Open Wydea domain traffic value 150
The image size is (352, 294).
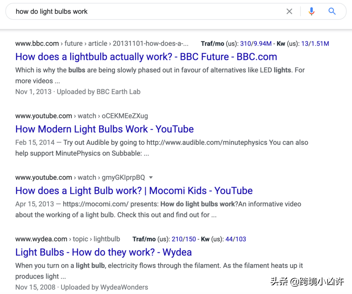(190, 239)
